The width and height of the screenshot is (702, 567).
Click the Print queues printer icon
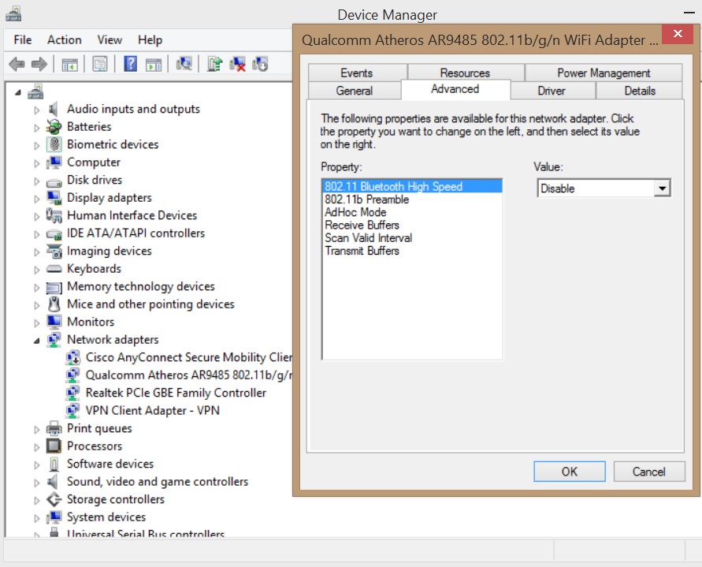coord(54,428)
